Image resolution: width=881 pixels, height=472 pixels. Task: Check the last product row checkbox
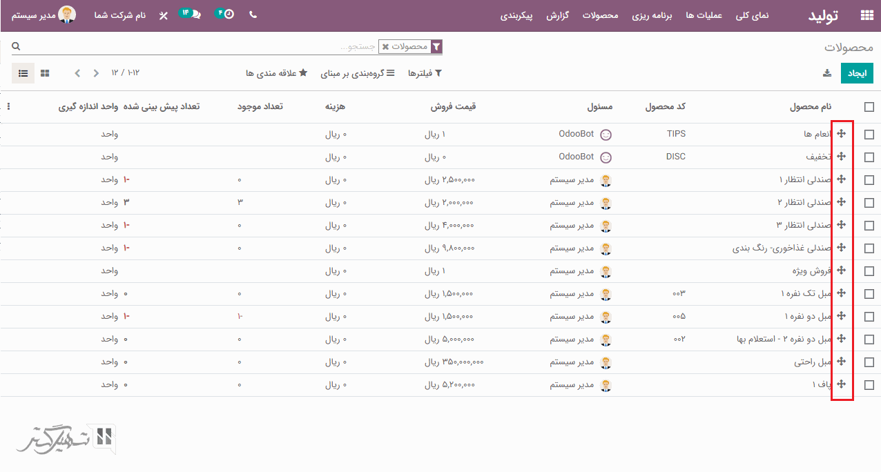(869, 385)
